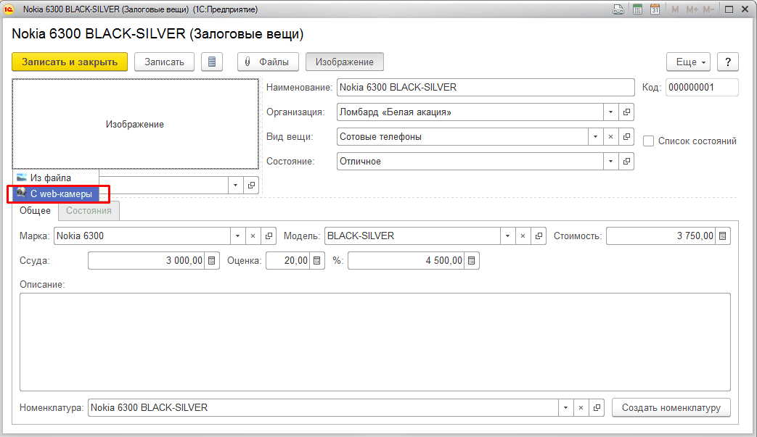Toggle the Изображение button in the toolbar

(x=344, y=62)
